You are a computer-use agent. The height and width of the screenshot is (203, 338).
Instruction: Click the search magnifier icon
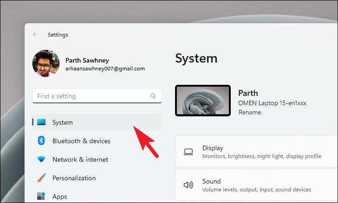(x=153, y=96)
